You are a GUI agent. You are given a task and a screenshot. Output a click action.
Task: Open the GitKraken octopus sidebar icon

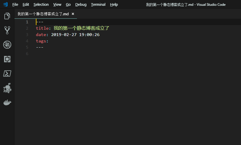coord(7,88)
